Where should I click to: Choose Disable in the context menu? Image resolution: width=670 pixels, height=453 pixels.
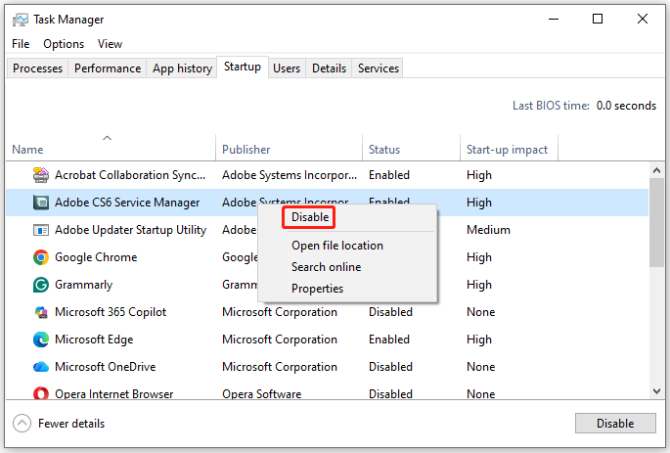pos(310,217)
